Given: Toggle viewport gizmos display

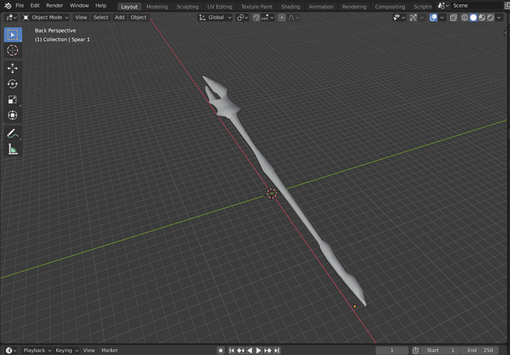Looking at the screenshot, I should pyautogui.click(x=413, y=18).
